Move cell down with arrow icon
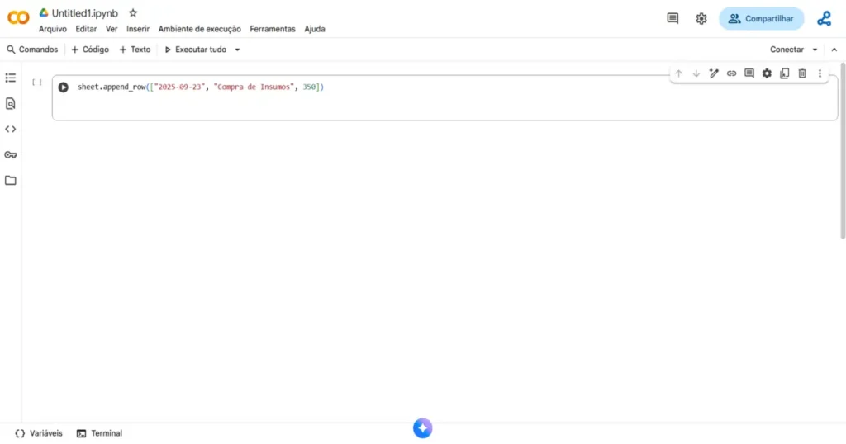This screenshot has height=444, width=846. click(696, 73)
